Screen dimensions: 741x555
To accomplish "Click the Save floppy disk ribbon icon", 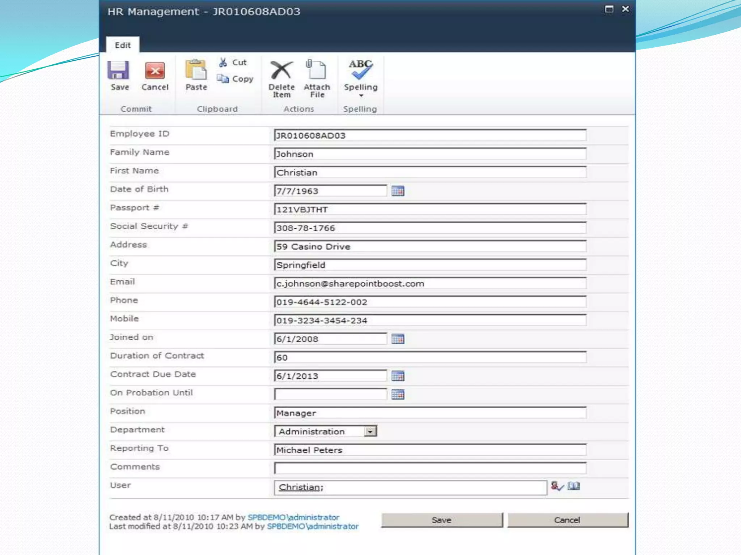I will 118,70.
